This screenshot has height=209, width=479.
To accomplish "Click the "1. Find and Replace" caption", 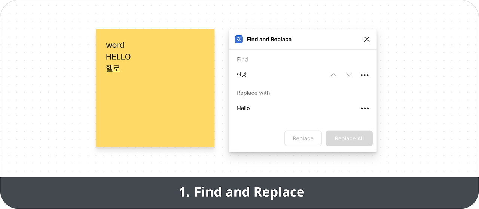I will 241,192.
